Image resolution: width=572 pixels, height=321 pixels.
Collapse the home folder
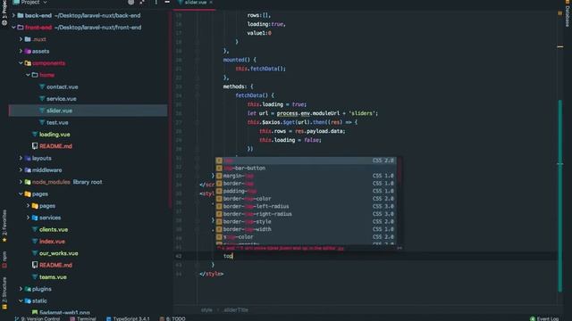click(28, 75)
